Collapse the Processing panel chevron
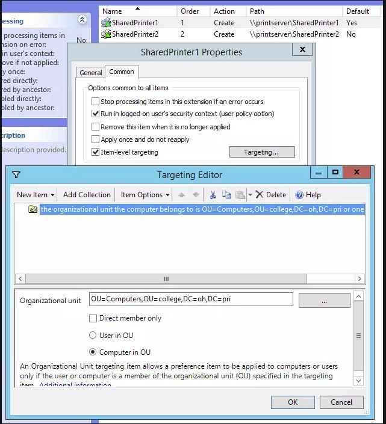 (82, 19)
